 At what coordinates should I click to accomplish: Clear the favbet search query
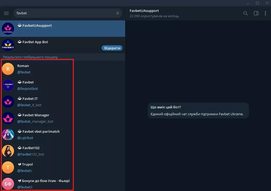117,13
